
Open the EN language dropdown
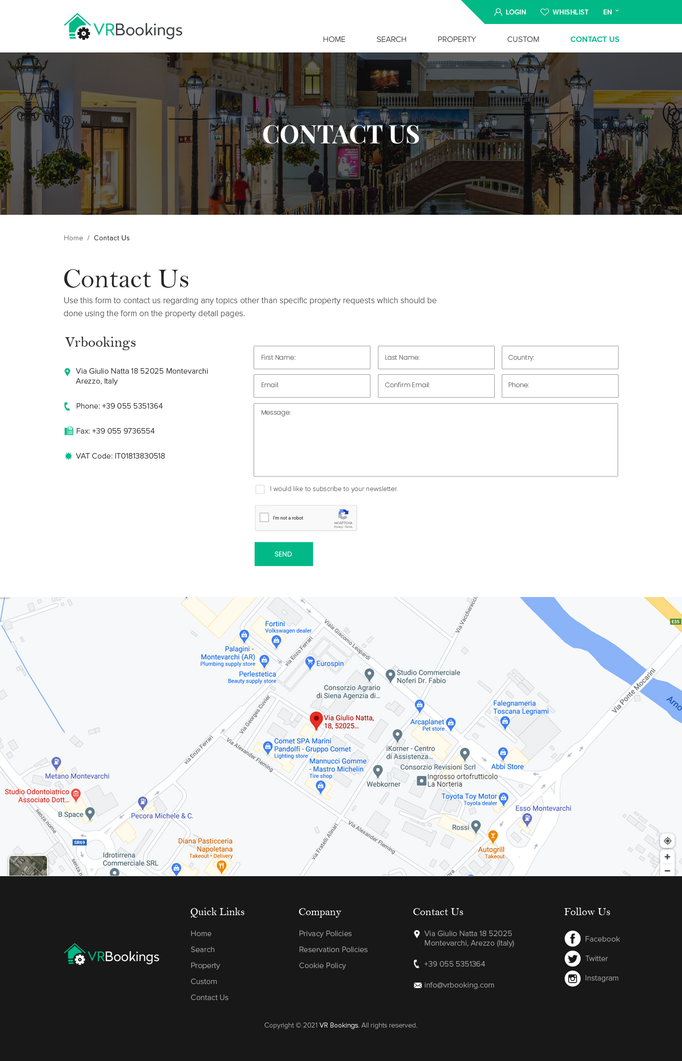click(611, 12)
